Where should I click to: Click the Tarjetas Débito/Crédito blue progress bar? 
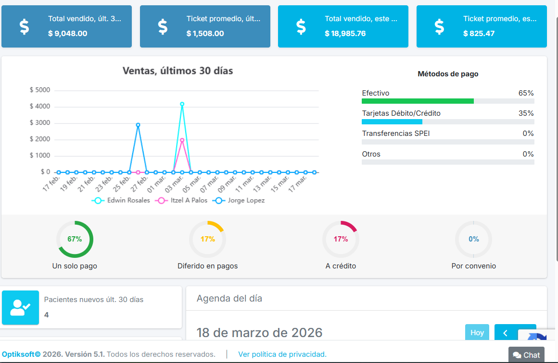(x=392, y=122)
